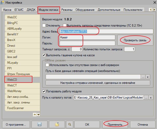
Task: Select the GBIC2 module
Action: coord(22,51)
